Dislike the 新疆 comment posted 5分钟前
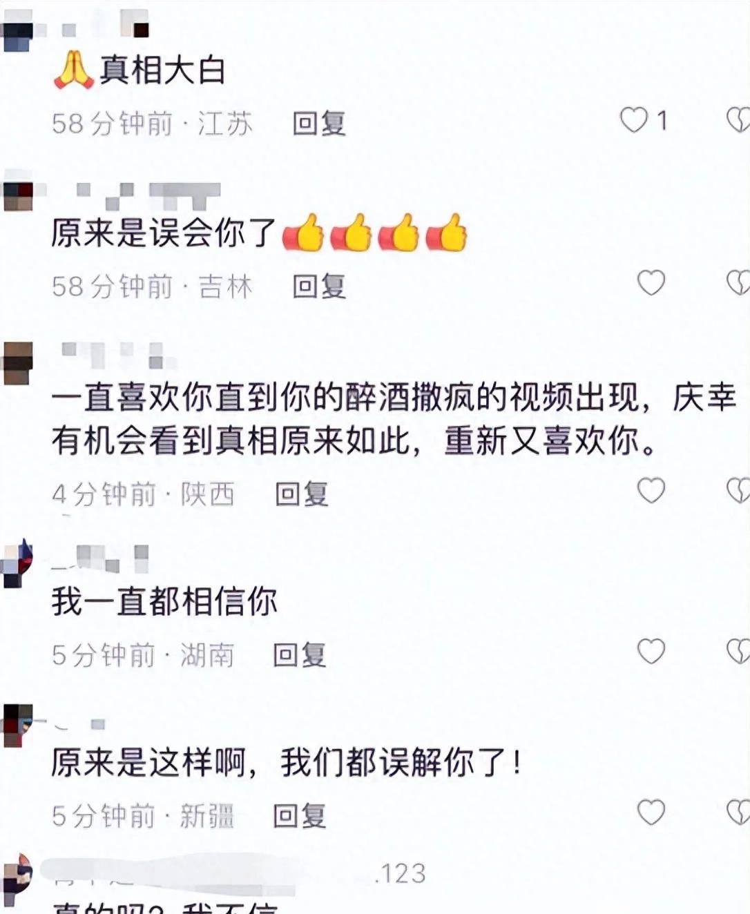Screen dimensions: 750x914 [x=738, y=813]
